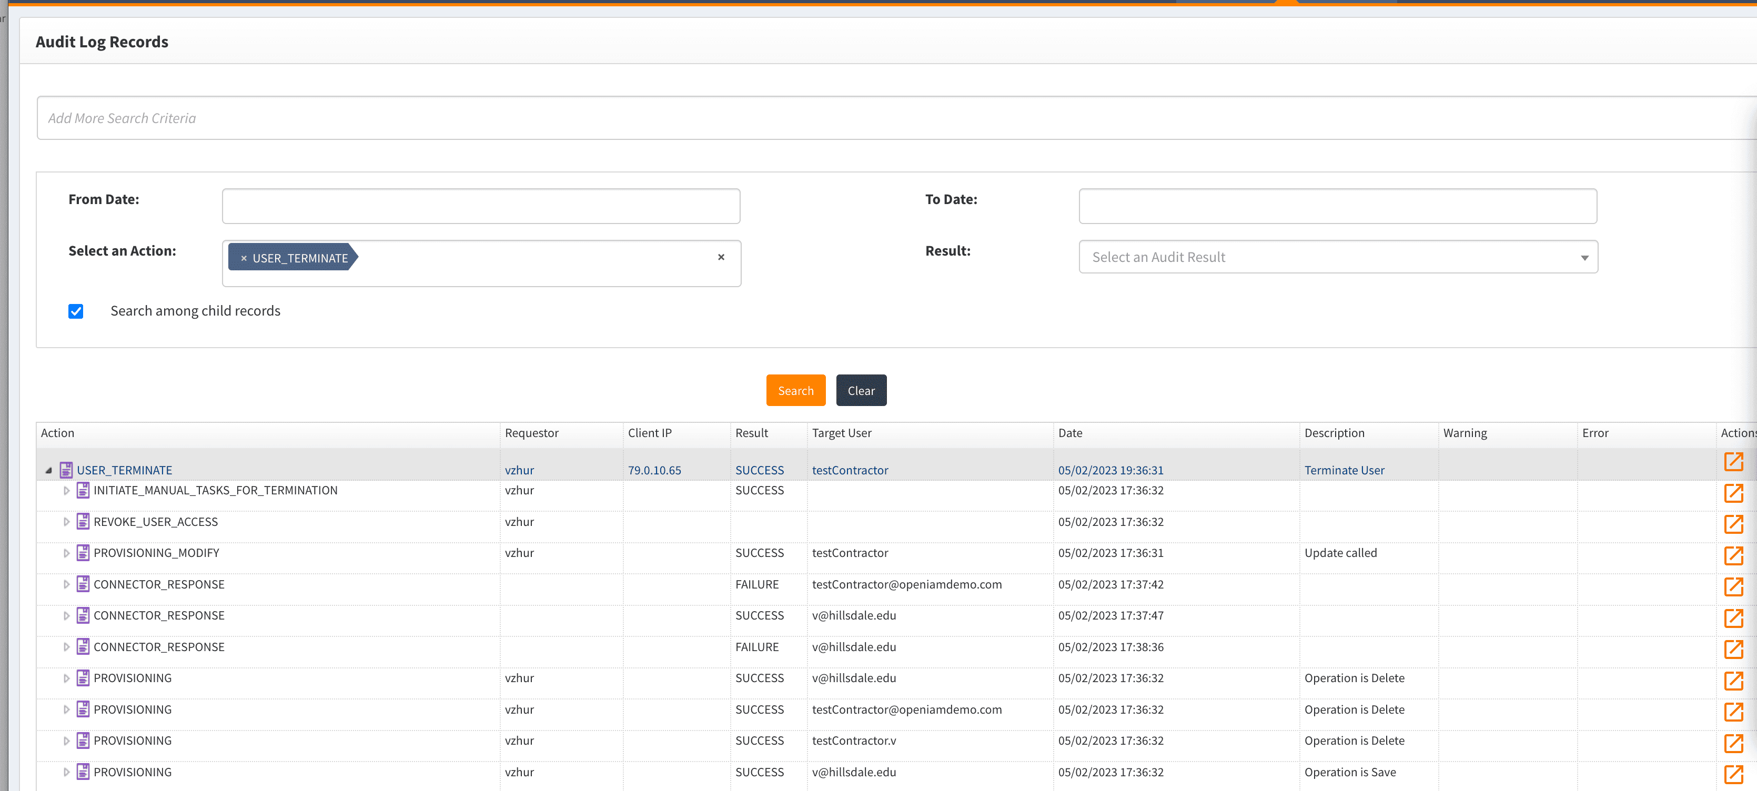Open details icon for REVOKE_USER_ACCESS row
This screenshot has height=791, width=1757.
(1733, 524)
